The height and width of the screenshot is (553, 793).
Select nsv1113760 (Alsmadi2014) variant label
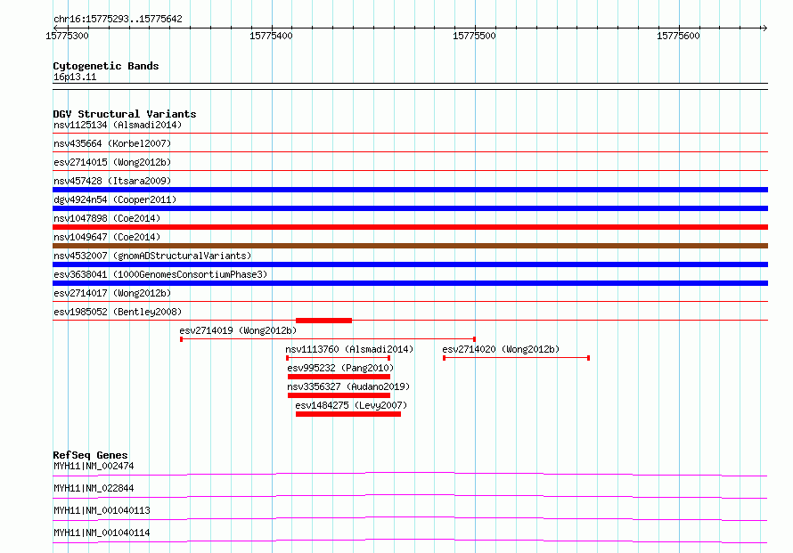[x=349, y=349]
